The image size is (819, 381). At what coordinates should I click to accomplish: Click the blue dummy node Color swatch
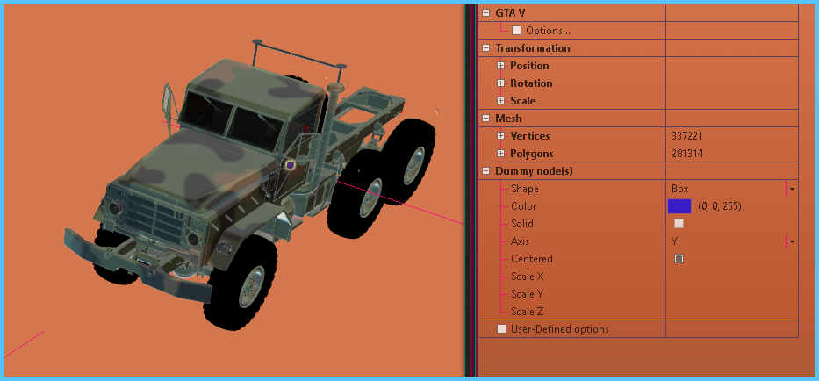679,206
